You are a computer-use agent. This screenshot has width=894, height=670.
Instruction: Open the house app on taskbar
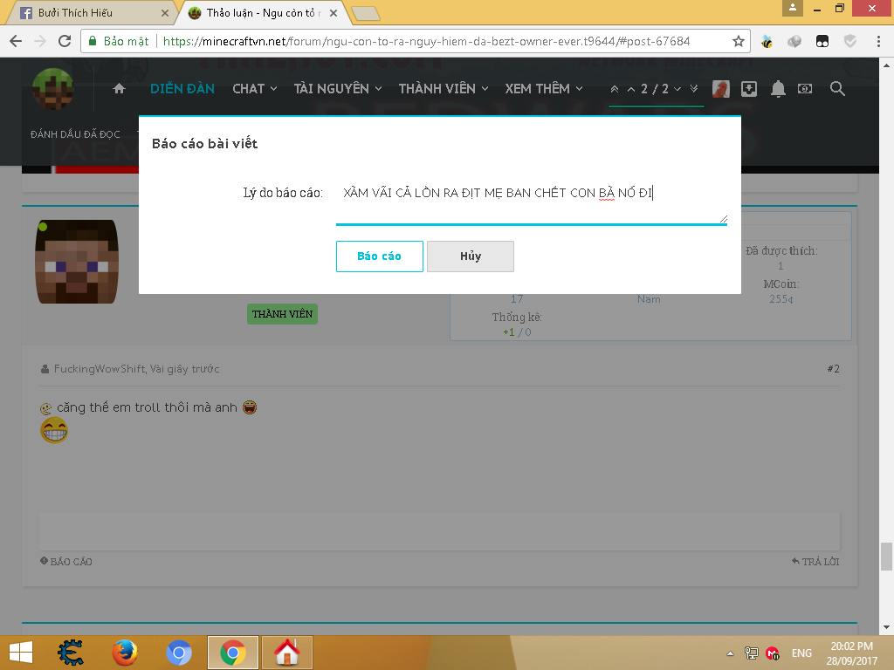click(x=286, y=653)
